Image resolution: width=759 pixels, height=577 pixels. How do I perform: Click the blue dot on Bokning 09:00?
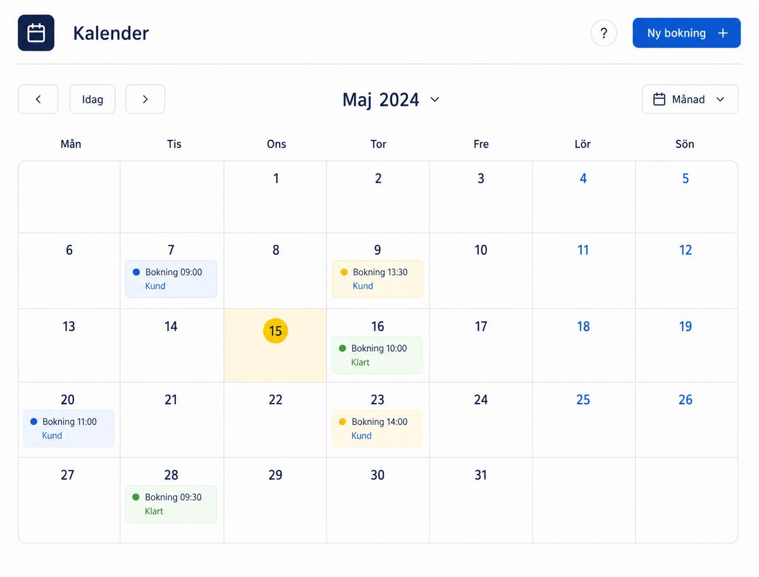pyautogui.click(x=136, y=272)
